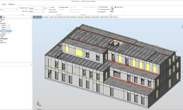Click the Isolate visibility command
Screen dimensions: 183x110
point(61,10)
